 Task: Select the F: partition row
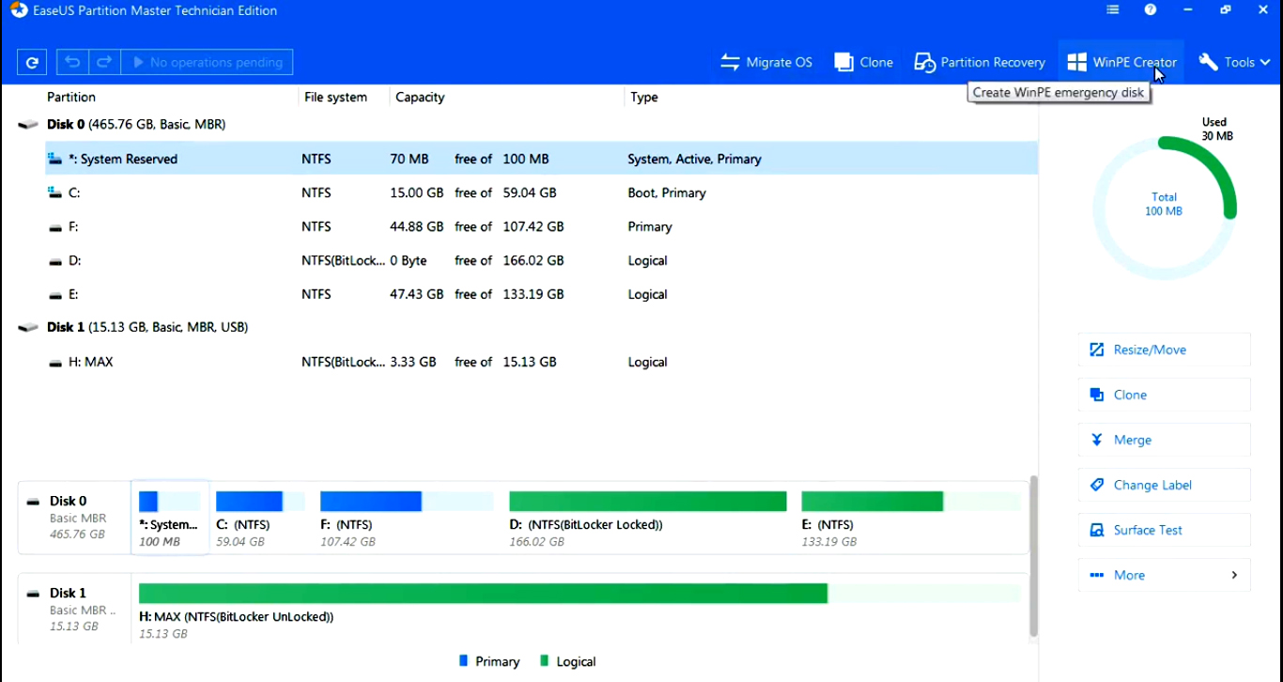[x=541, y=226]
